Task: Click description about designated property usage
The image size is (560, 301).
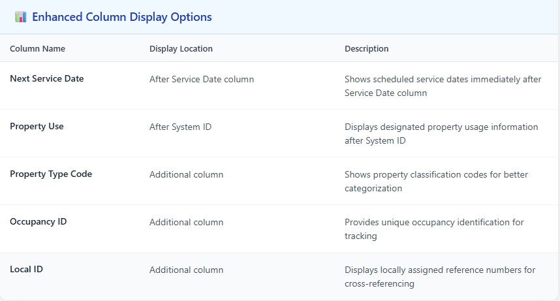Action: [441, 134]
